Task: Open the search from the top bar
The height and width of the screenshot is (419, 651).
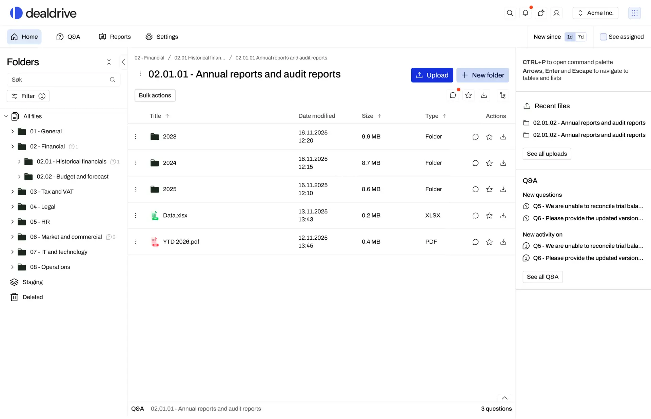Action: coord(510,13)
